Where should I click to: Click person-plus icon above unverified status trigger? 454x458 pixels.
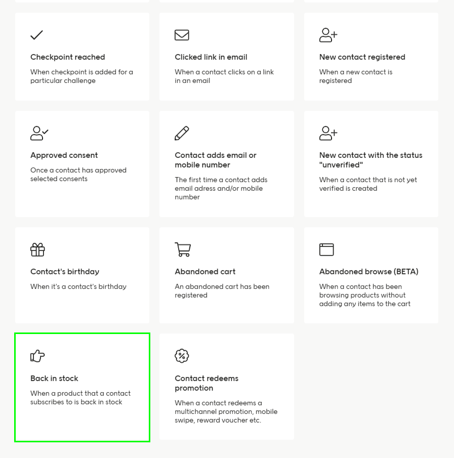tap(328, 133)
